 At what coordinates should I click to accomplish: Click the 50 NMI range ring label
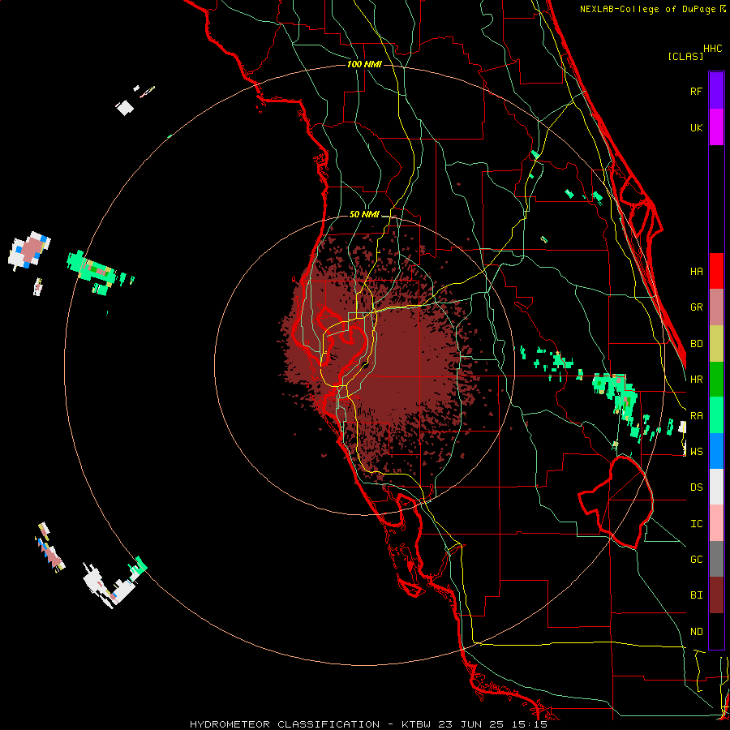364,214
